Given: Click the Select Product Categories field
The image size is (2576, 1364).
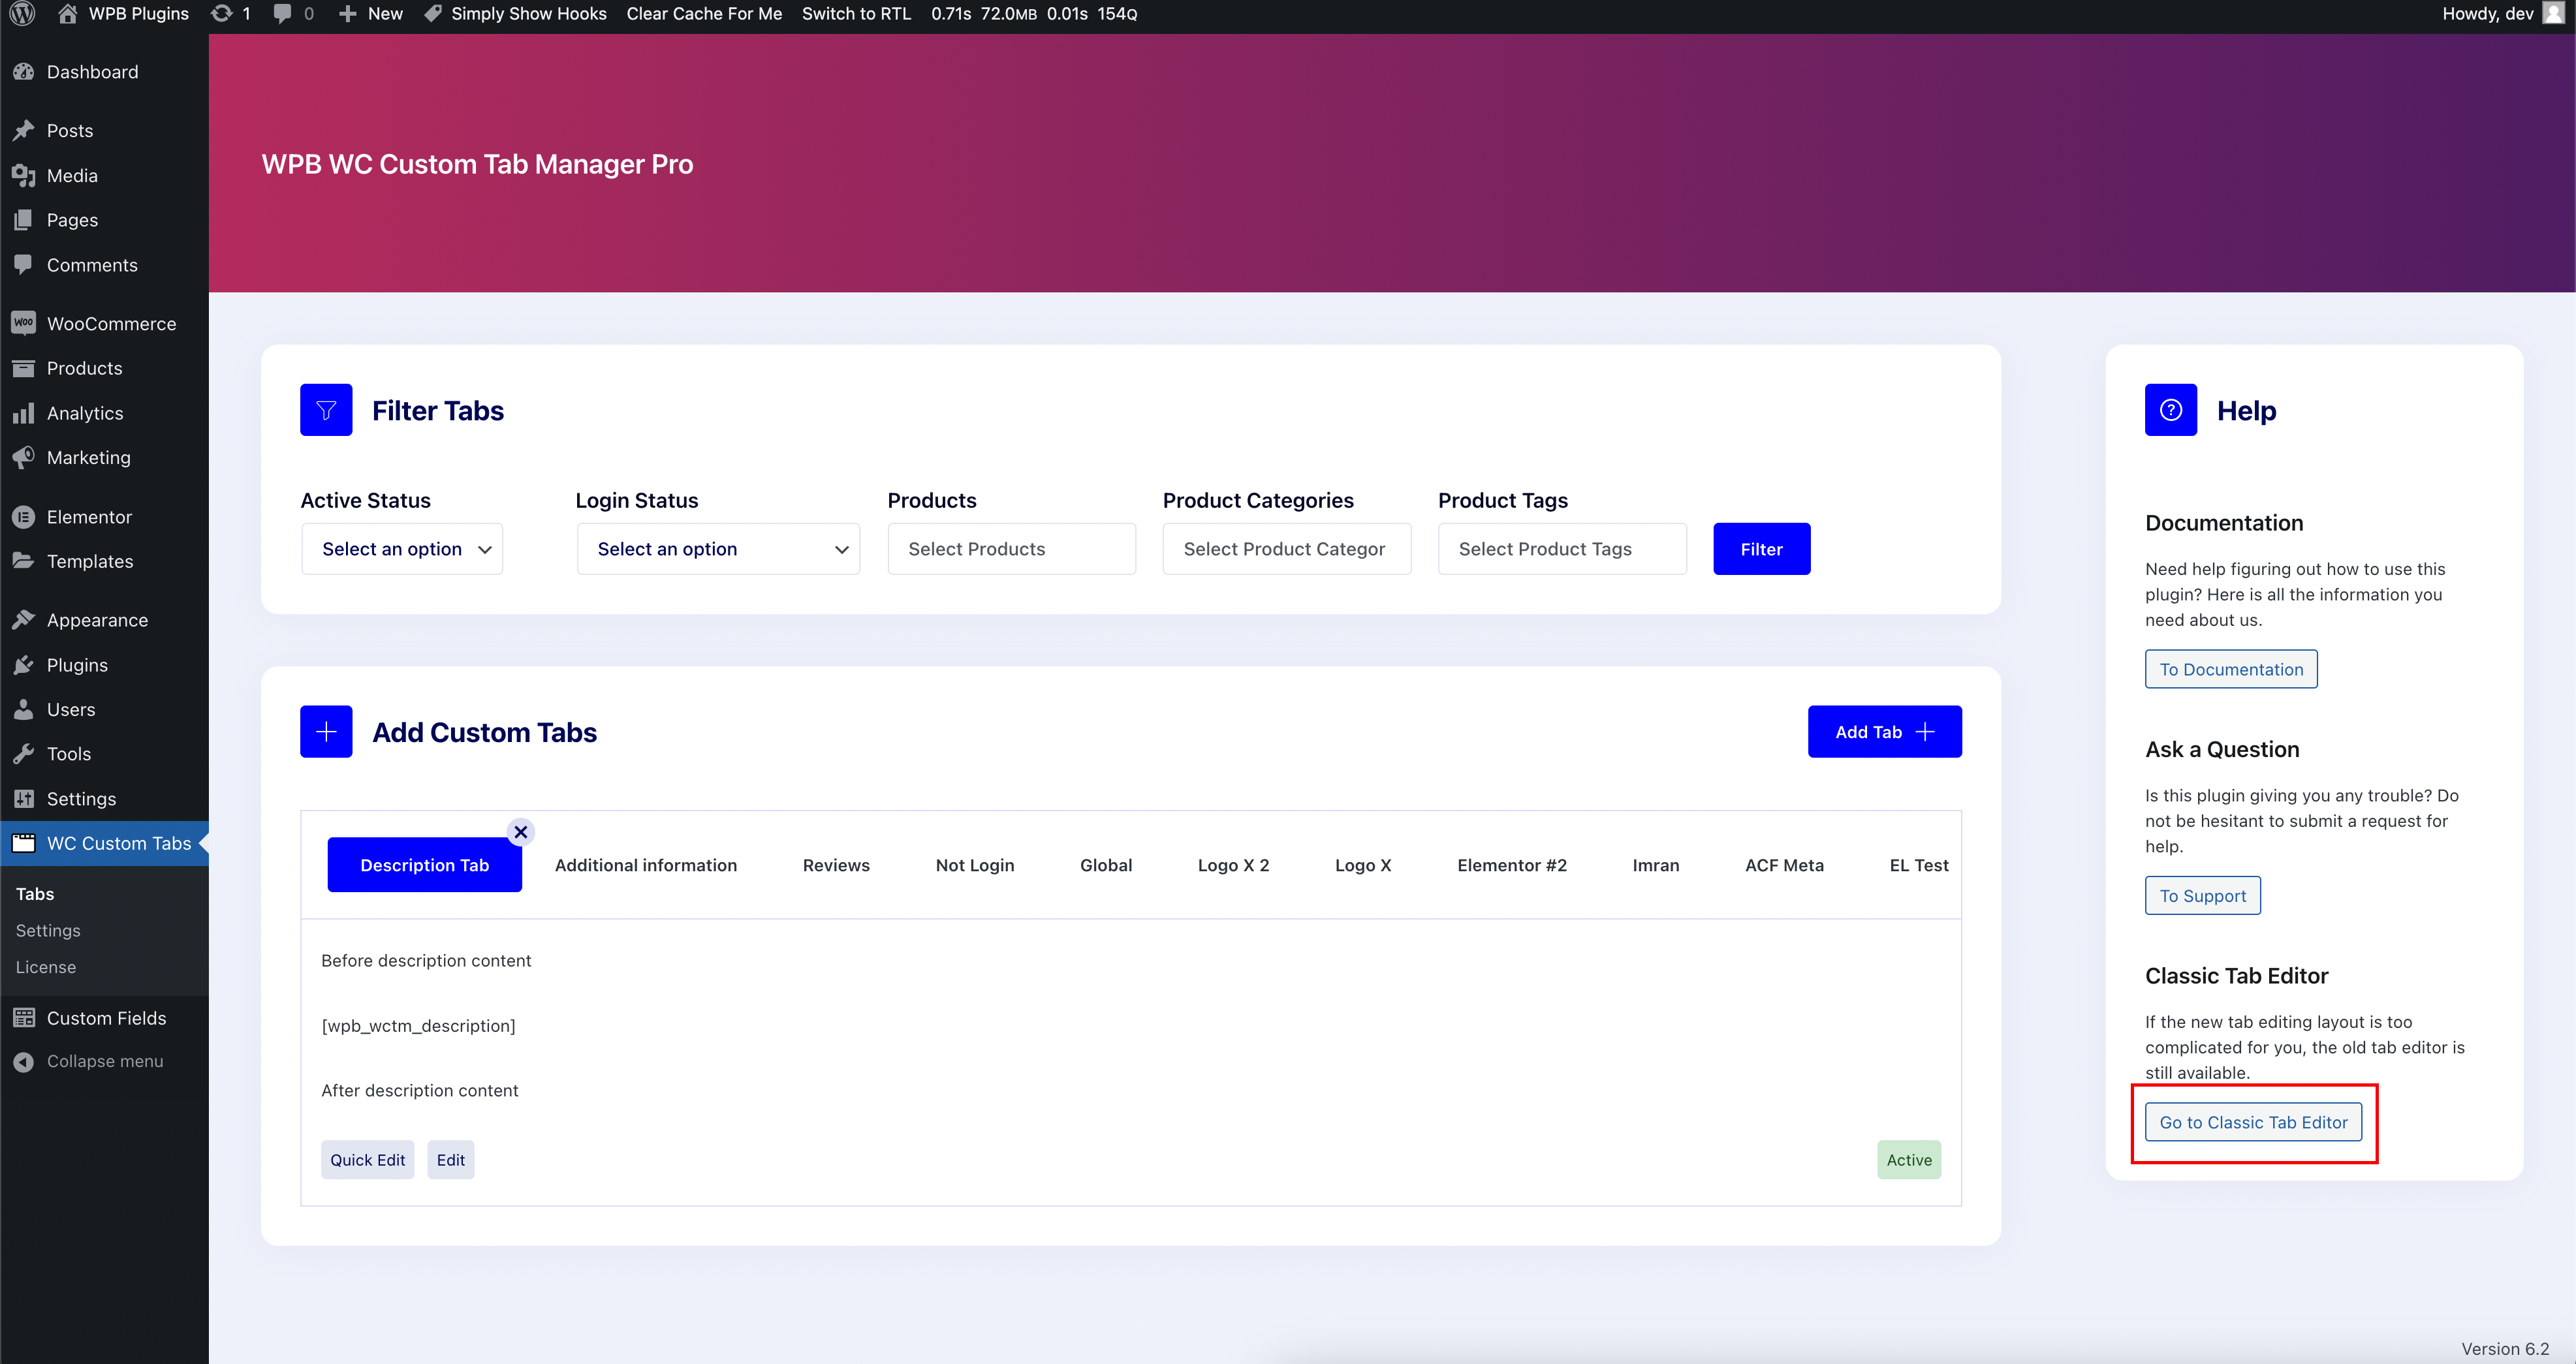Looking at the screenshot, I should [1286, 549].
